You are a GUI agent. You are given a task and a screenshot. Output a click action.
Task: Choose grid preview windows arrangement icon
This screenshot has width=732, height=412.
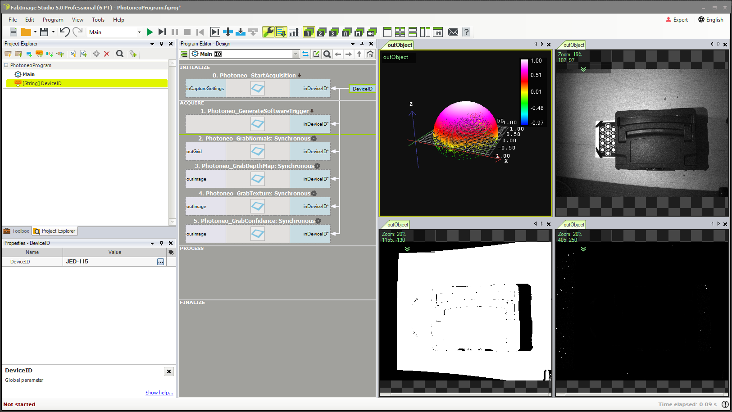(400, 32)
